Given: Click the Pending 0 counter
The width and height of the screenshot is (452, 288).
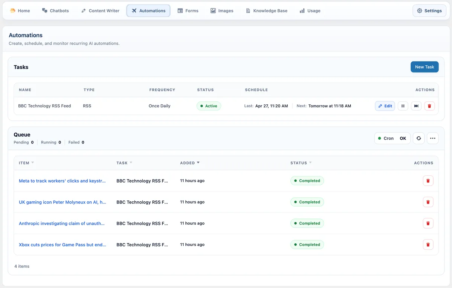Looking at the screenshot, I should tap(23, 142).
